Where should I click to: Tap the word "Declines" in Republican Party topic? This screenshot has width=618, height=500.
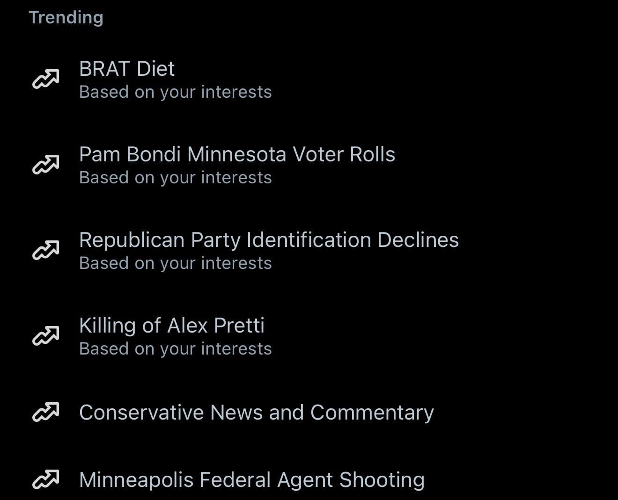click(x=418, y=240)
